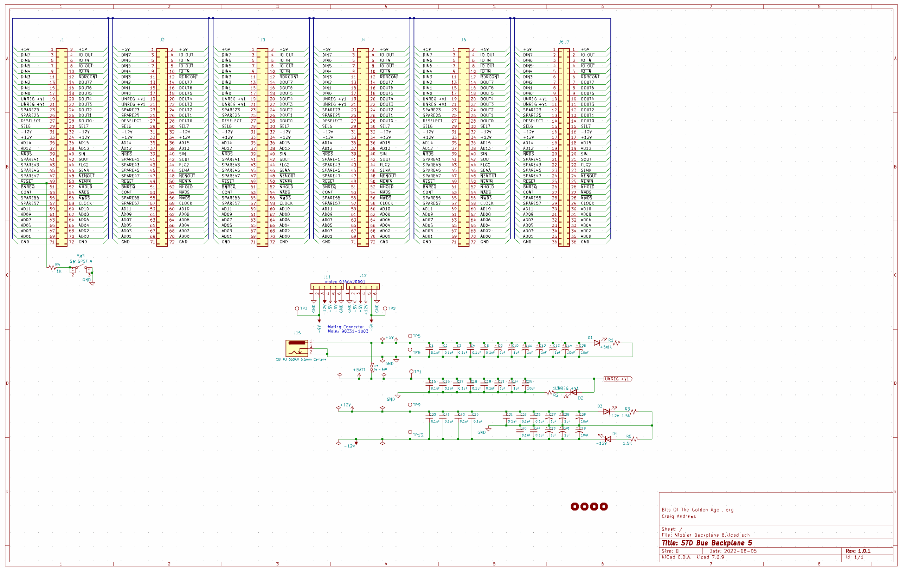Select the C1 0.1uF capacitor
This screenshot has width=900, height=568.
coord(430,349)
